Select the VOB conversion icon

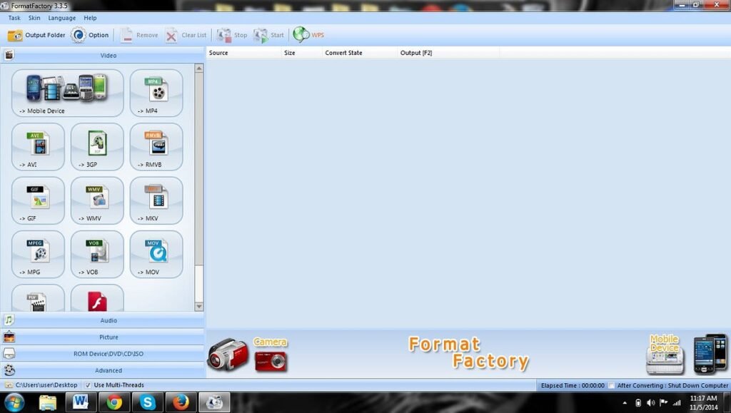coord(97,254)
